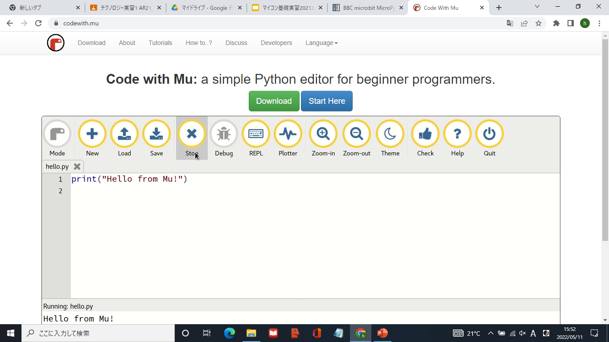Viewport: 609px width, 342px height.
Task: Open a new browser tab
Action: (499, 8)
